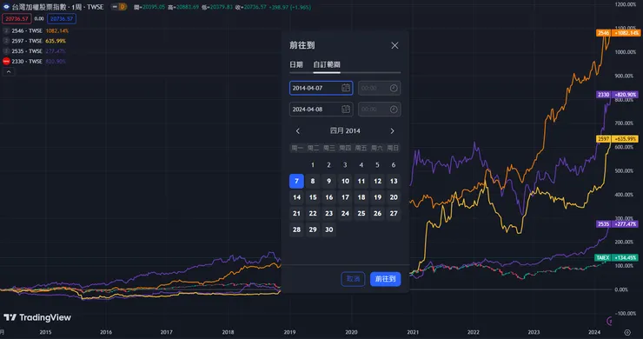Choose day 9 in the calendar grid
The image size is (643, 339).
coord(328,181)
